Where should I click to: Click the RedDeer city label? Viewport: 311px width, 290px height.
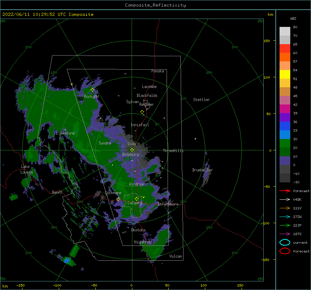[147, 104]
